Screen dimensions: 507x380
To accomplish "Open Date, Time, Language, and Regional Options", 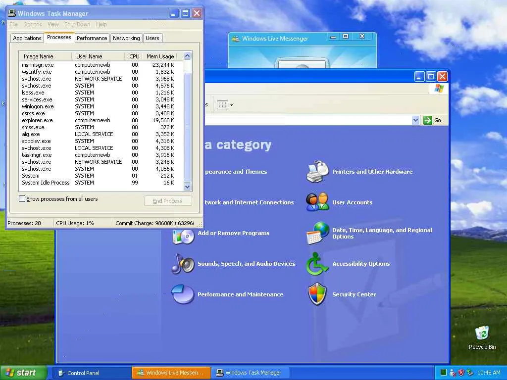I will [x=382, y=233].
